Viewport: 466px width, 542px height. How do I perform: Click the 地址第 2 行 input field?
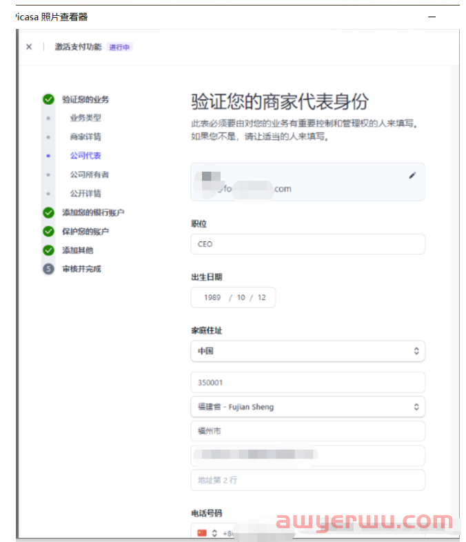point(307,480)
